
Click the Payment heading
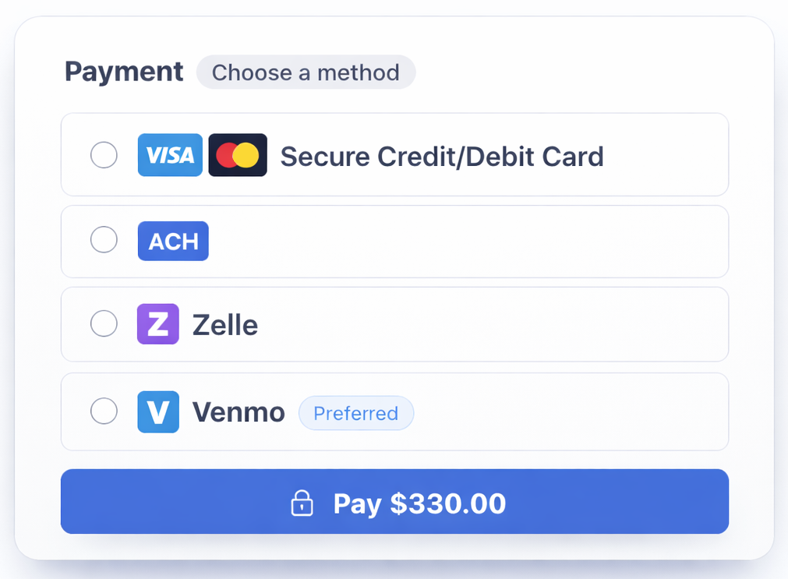124,71
